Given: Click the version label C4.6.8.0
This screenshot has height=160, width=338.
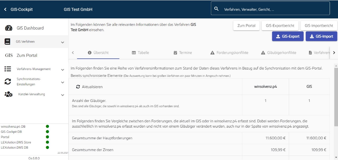Looking at the screenshot, I should (34, 158).
